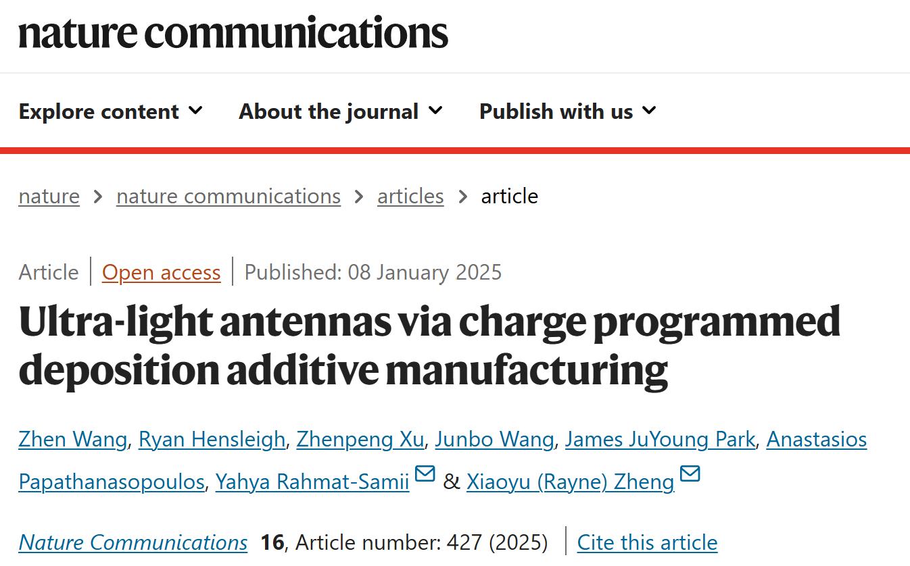The width and height of the screenshot is (910, 566).
Task: View author Zhenpeng Xu
Action: [360, 440]
